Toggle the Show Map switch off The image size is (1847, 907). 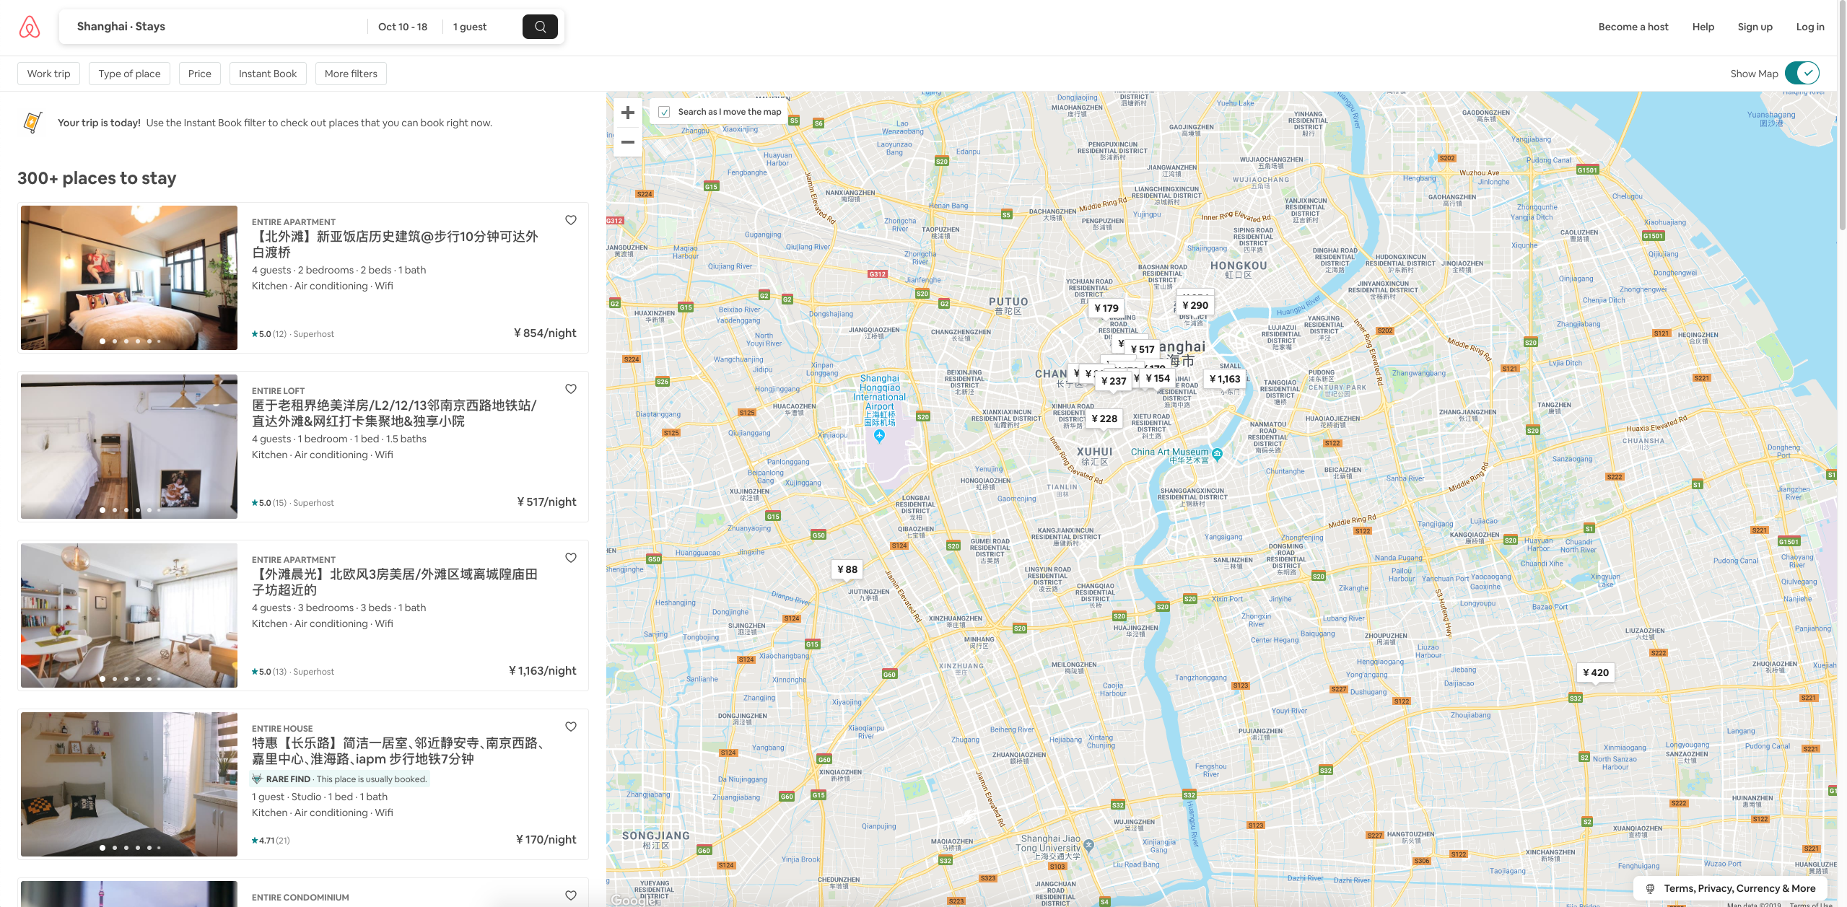[1802, 73]
